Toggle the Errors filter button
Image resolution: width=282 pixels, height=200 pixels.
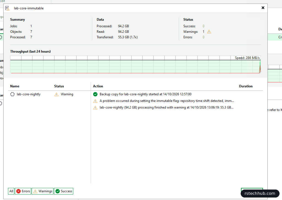point(23,191)
